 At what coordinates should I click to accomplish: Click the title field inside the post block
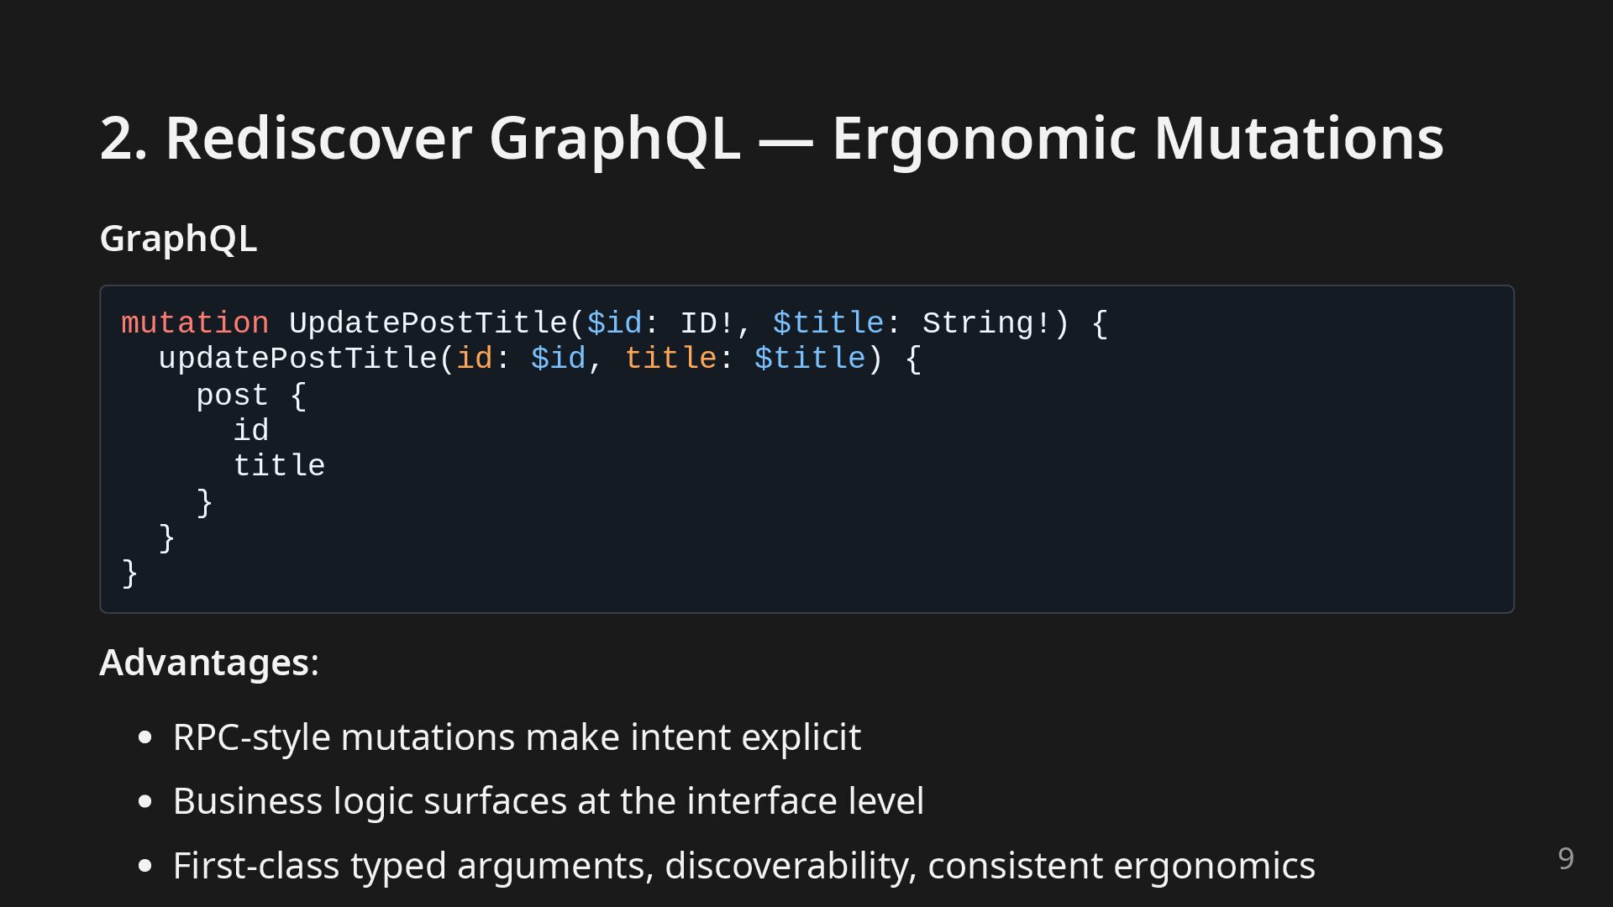[279, 466]
